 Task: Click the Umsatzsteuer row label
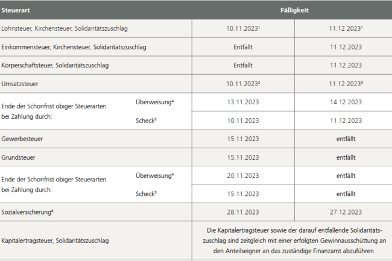click(20, 84)
